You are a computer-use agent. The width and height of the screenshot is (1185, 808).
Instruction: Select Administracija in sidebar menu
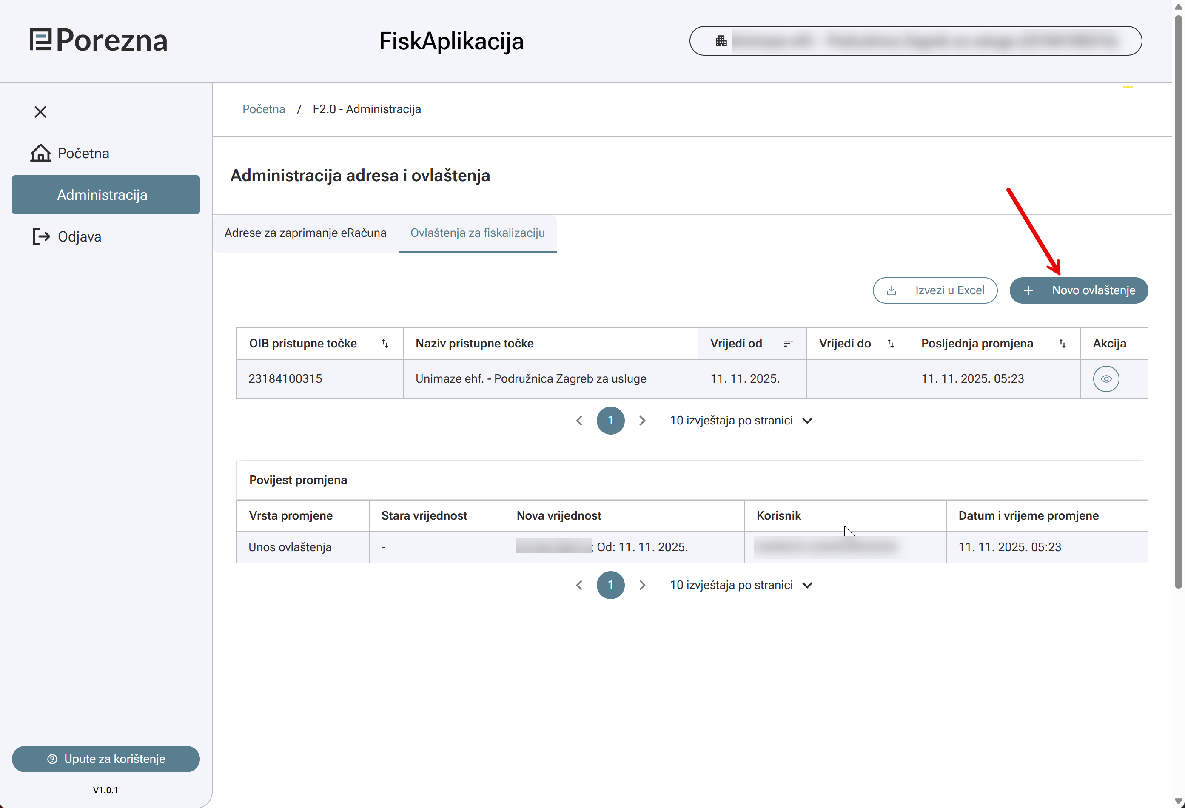(105, 195)
